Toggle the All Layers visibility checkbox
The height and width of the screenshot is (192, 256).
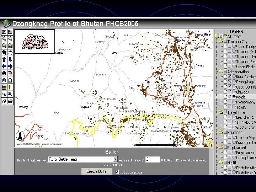[x=221, y=36]
